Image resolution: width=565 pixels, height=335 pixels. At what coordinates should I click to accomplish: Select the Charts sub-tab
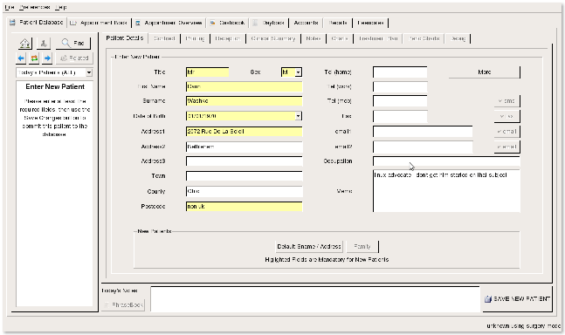[340, 38]
